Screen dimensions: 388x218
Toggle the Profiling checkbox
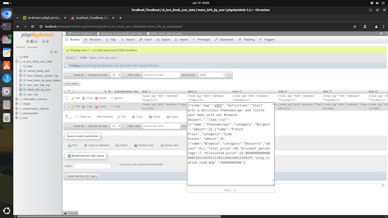tap(67, 66)
